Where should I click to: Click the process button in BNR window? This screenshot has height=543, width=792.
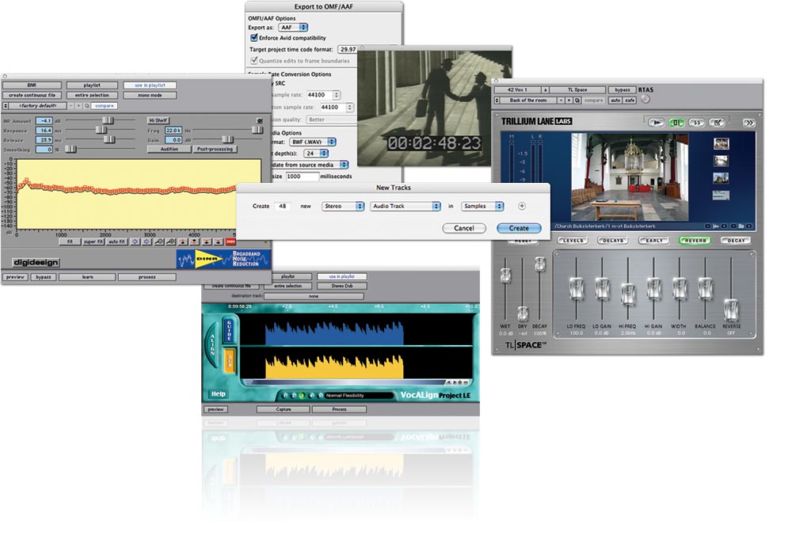[147, 277]
